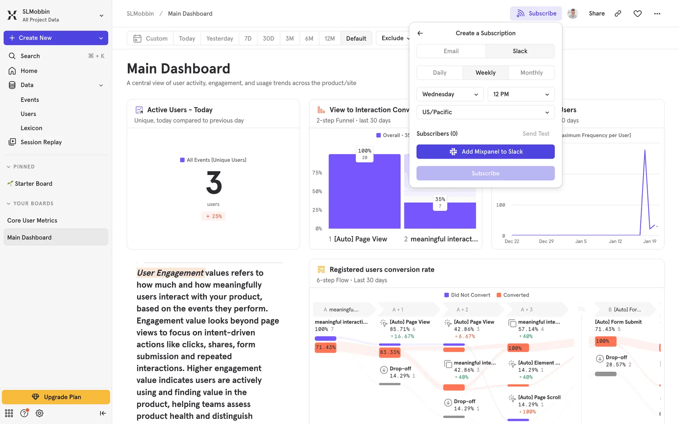Open the apps grid icon
The width and height of the screenshot is (679, 424).
pos(9,413)
